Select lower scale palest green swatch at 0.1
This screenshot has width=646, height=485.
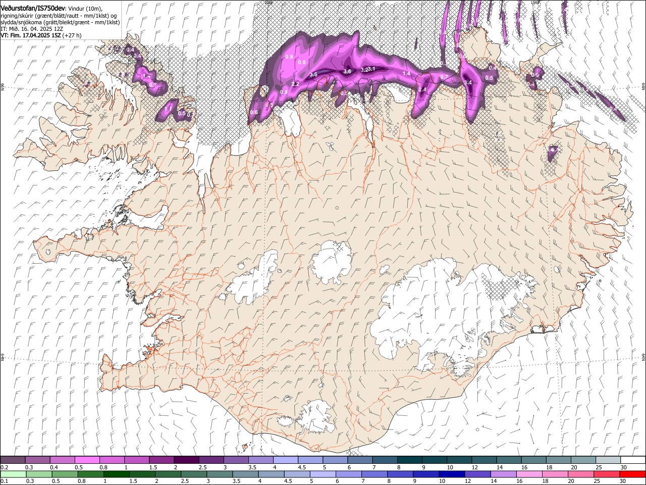tap(13, 474)
